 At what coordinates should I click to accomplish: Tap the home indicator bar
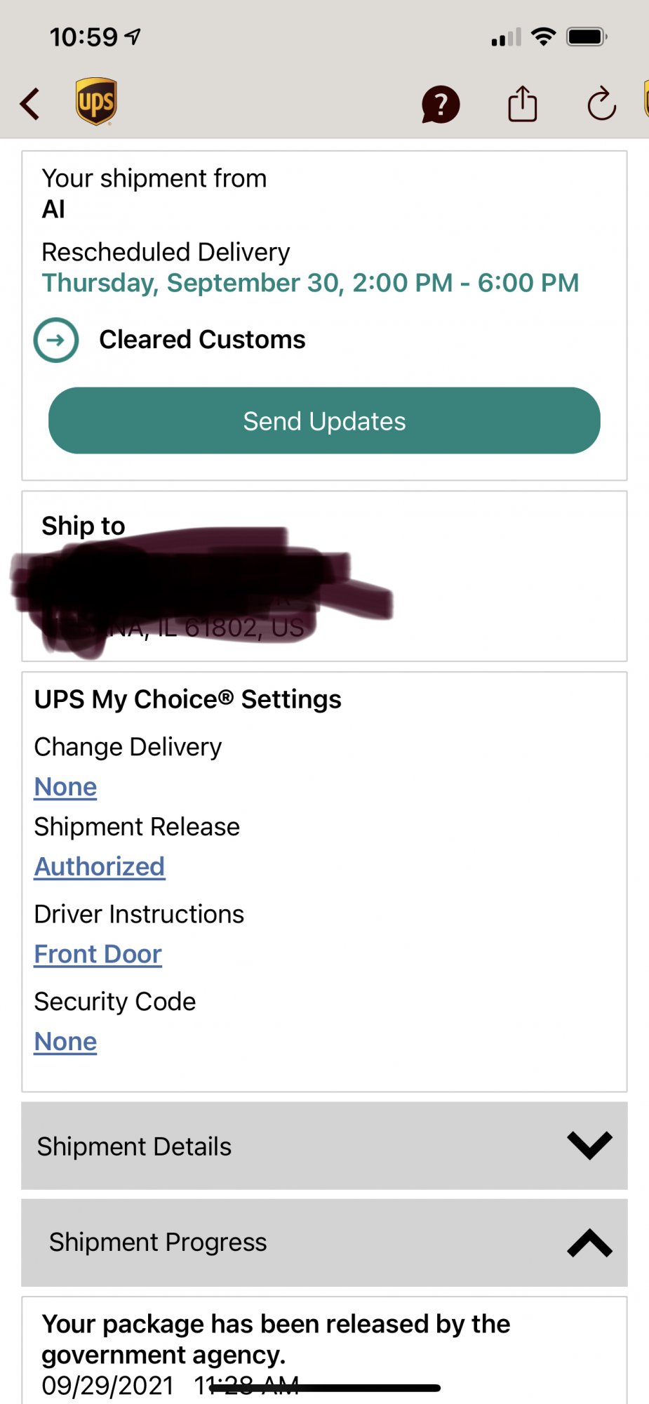324,1388
